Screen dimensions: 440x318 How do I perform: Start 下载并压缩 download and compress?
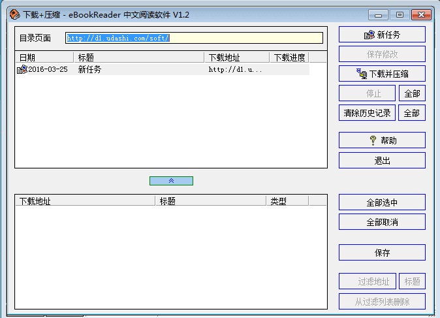(x=382, y=74)
